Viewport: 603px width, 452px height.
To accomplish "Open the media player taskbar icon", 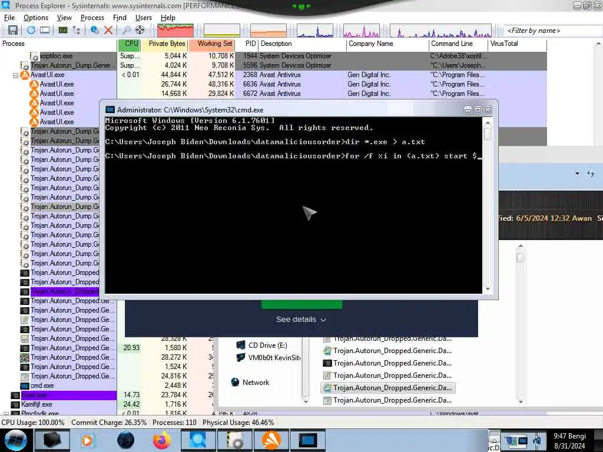I will point(88,440).
